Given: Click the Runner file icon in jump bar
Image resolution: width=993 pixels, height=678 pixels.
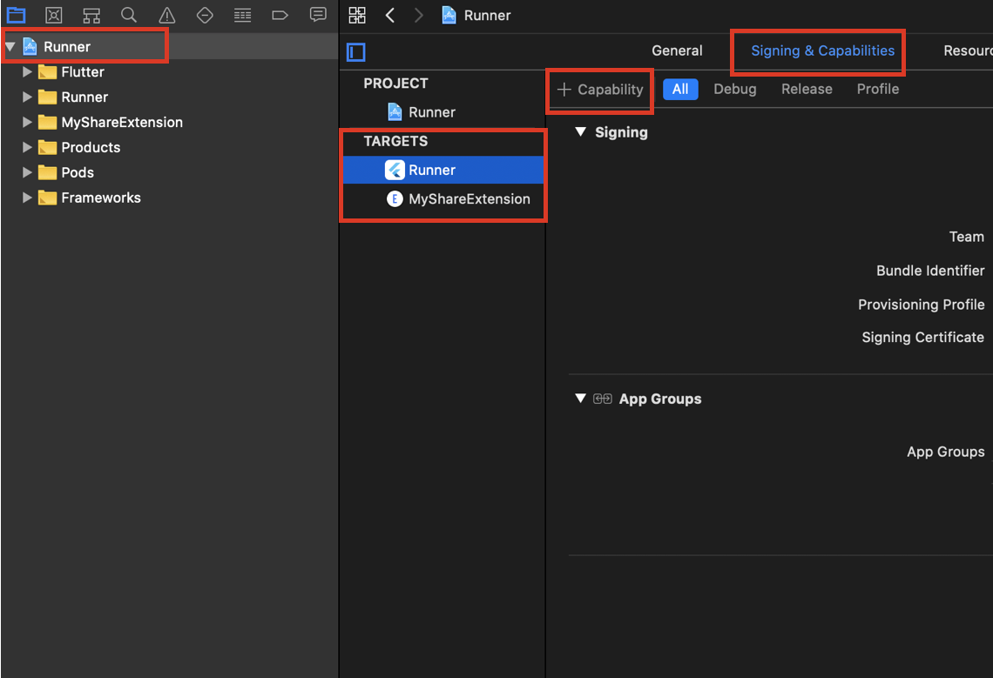Looking at the screenshot, I should point(449,15).
